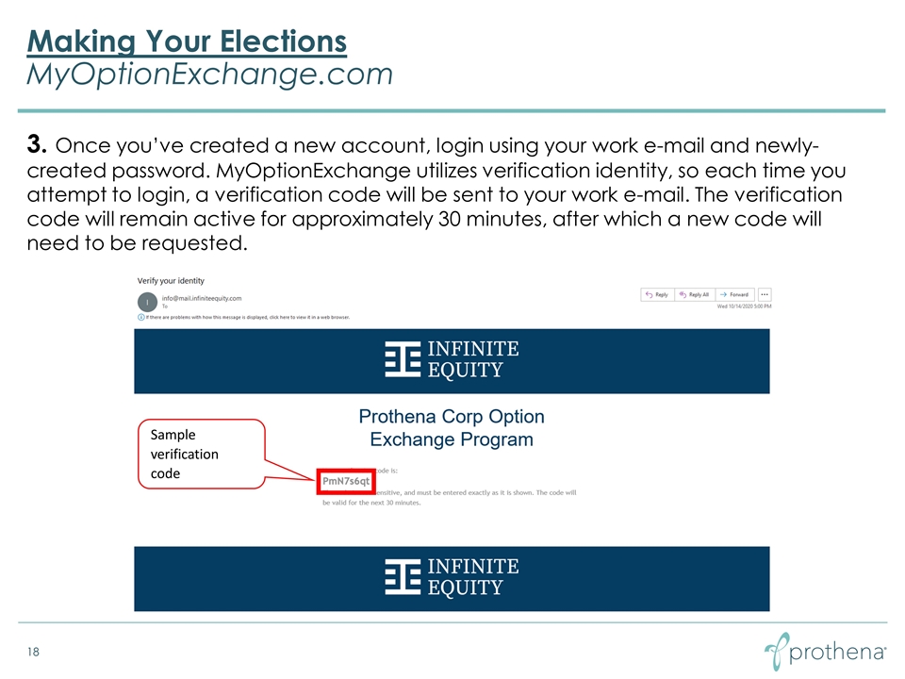
Task: Click the Reply button in the email
Action: click(x=656, y=294)
